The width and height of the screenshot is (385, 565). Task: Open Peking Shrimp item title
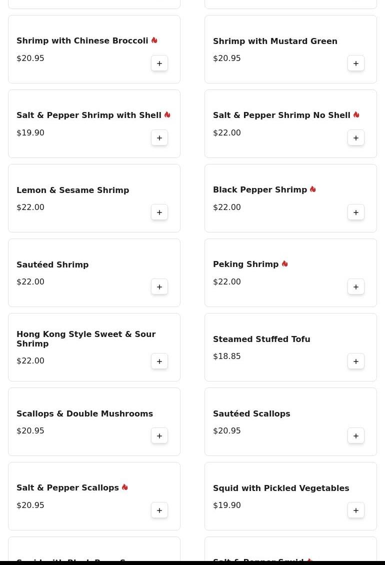245,264
